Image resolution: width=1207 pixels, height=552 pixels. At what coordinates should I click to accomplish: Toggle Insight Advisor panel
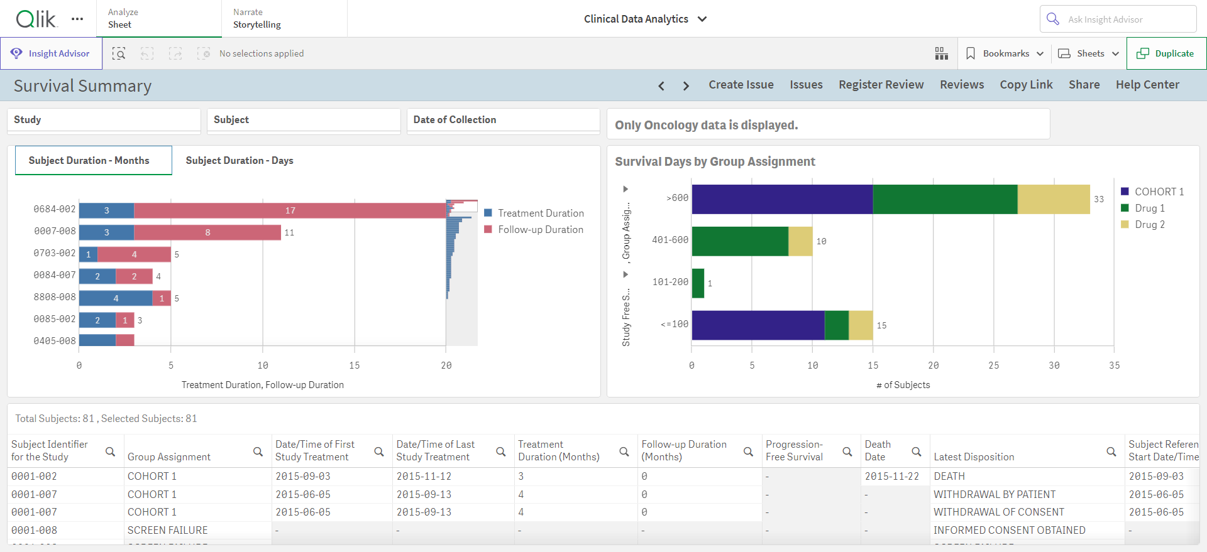tap(51, 53)
